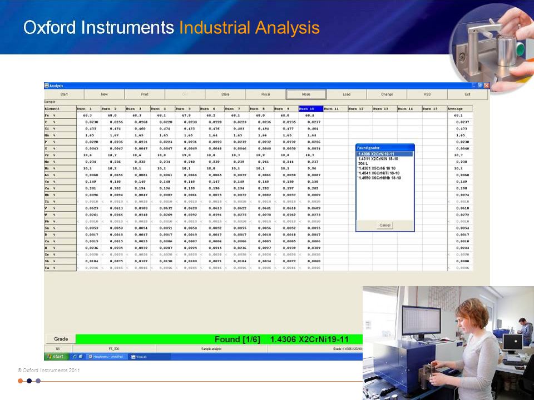Select the Cu % row header
Image resolution: width=534 pixels, height=400 pixels.
pyautogui.click(x=60, y=188)
